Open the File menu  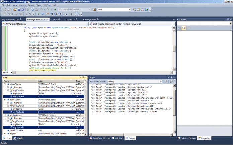click(3, 5)
